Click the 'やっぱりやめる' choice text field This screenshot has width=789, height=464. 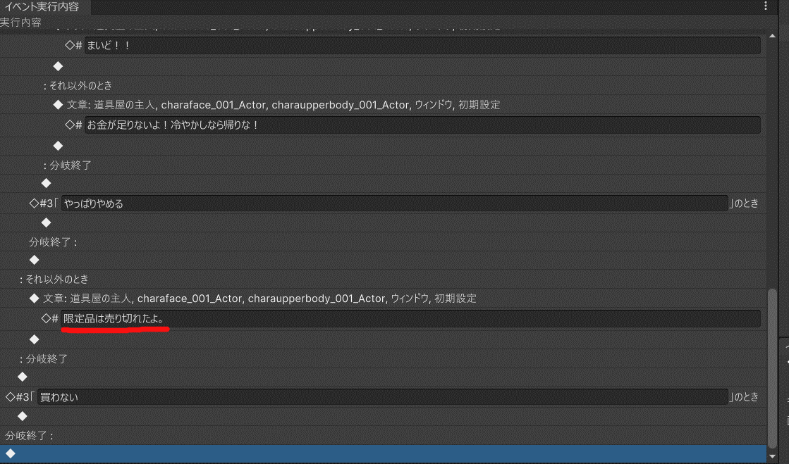393,203
